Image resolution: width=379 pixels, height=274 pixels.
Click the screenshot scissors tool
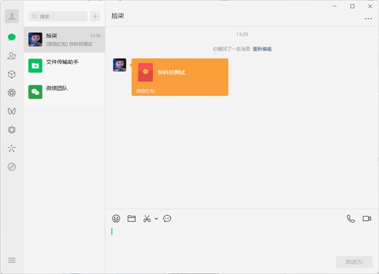[147, 218]
